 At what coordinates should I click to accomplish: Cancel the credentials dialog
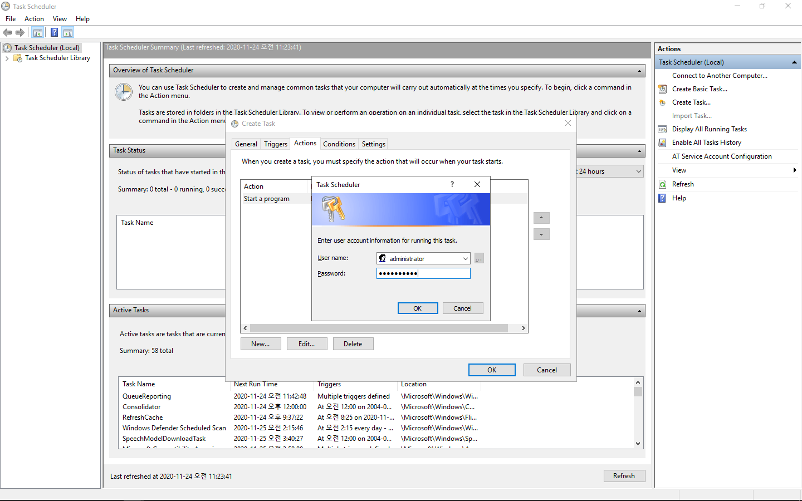point(463,308)
